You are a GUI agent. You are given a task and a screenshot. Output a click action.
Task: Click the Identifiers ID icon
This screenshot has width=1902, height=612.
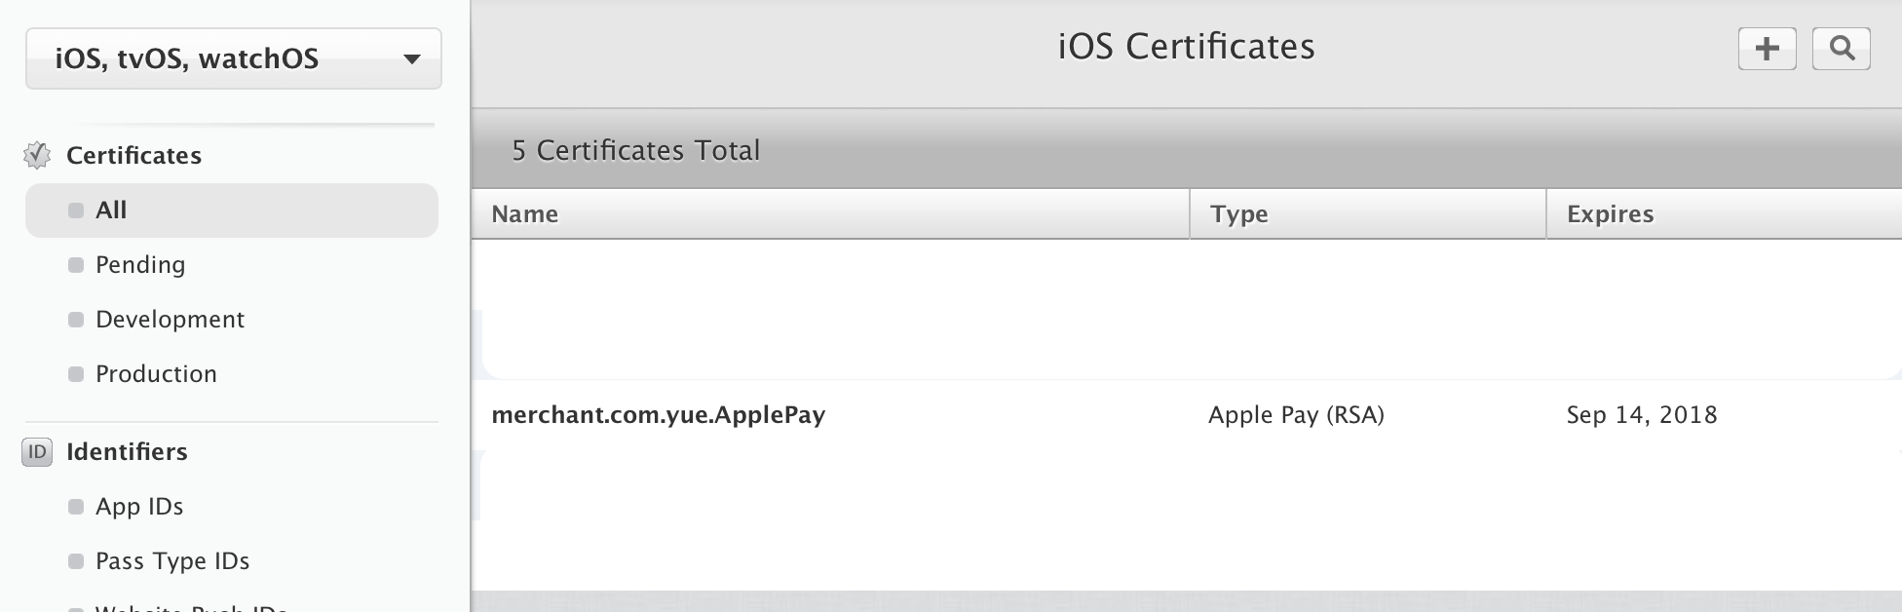[x=37, y=452]
